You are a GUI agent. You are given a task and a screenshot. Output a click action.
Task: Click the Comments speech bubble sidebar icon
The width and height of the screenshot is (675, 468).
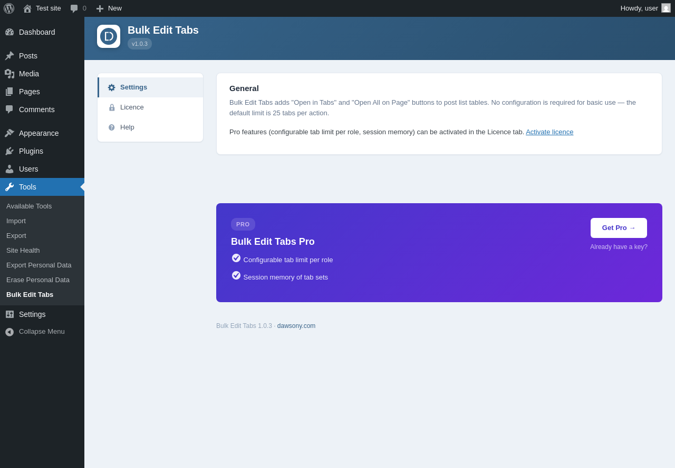tap(9, 109)
